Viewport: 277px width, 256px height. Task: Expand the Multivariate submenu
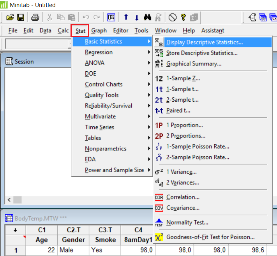112,117
